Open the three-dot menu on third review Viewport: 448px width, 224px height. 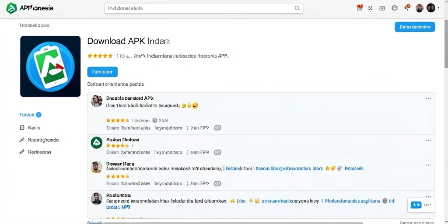pos(428,165)
